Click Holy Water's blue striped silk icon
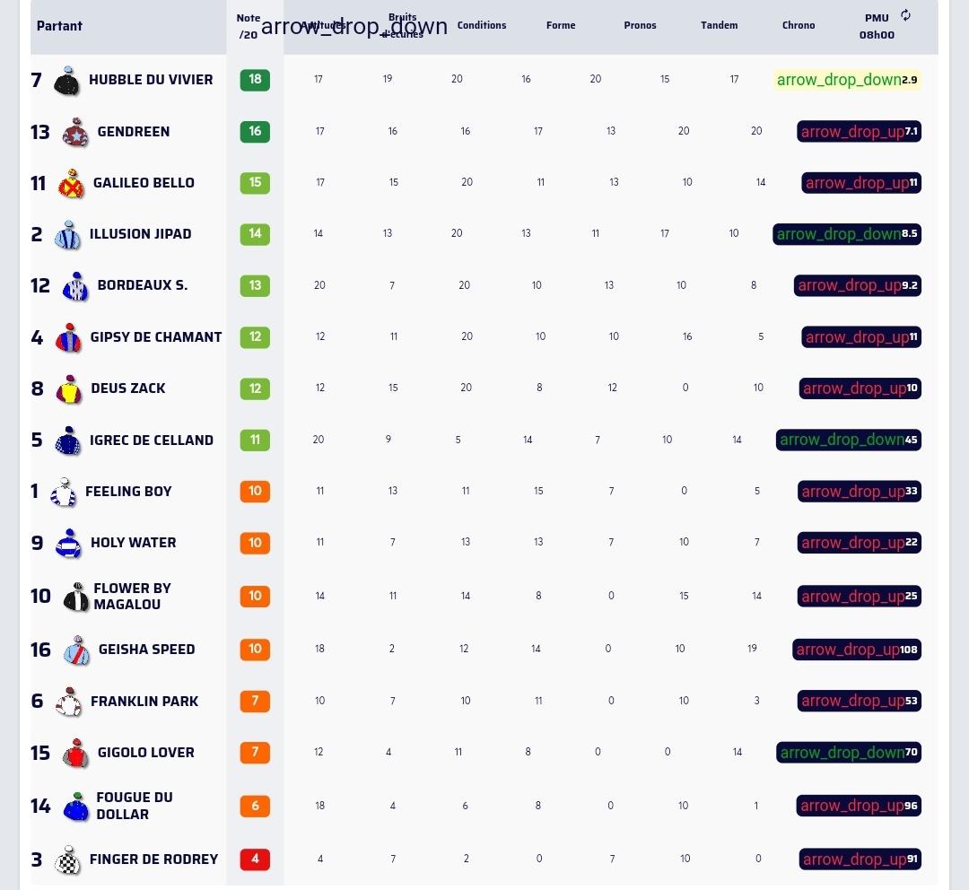Screen dimensions: 969x890 pyautogui.click(x=68, y=544)
